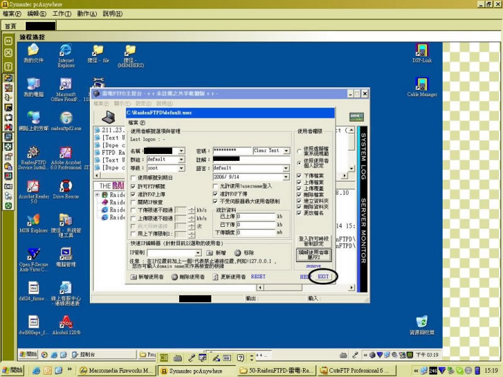The image size is (503, 377).
Task: Select the 依照虛擬檔案系統規範 radio button
Action: click(299, 151)
